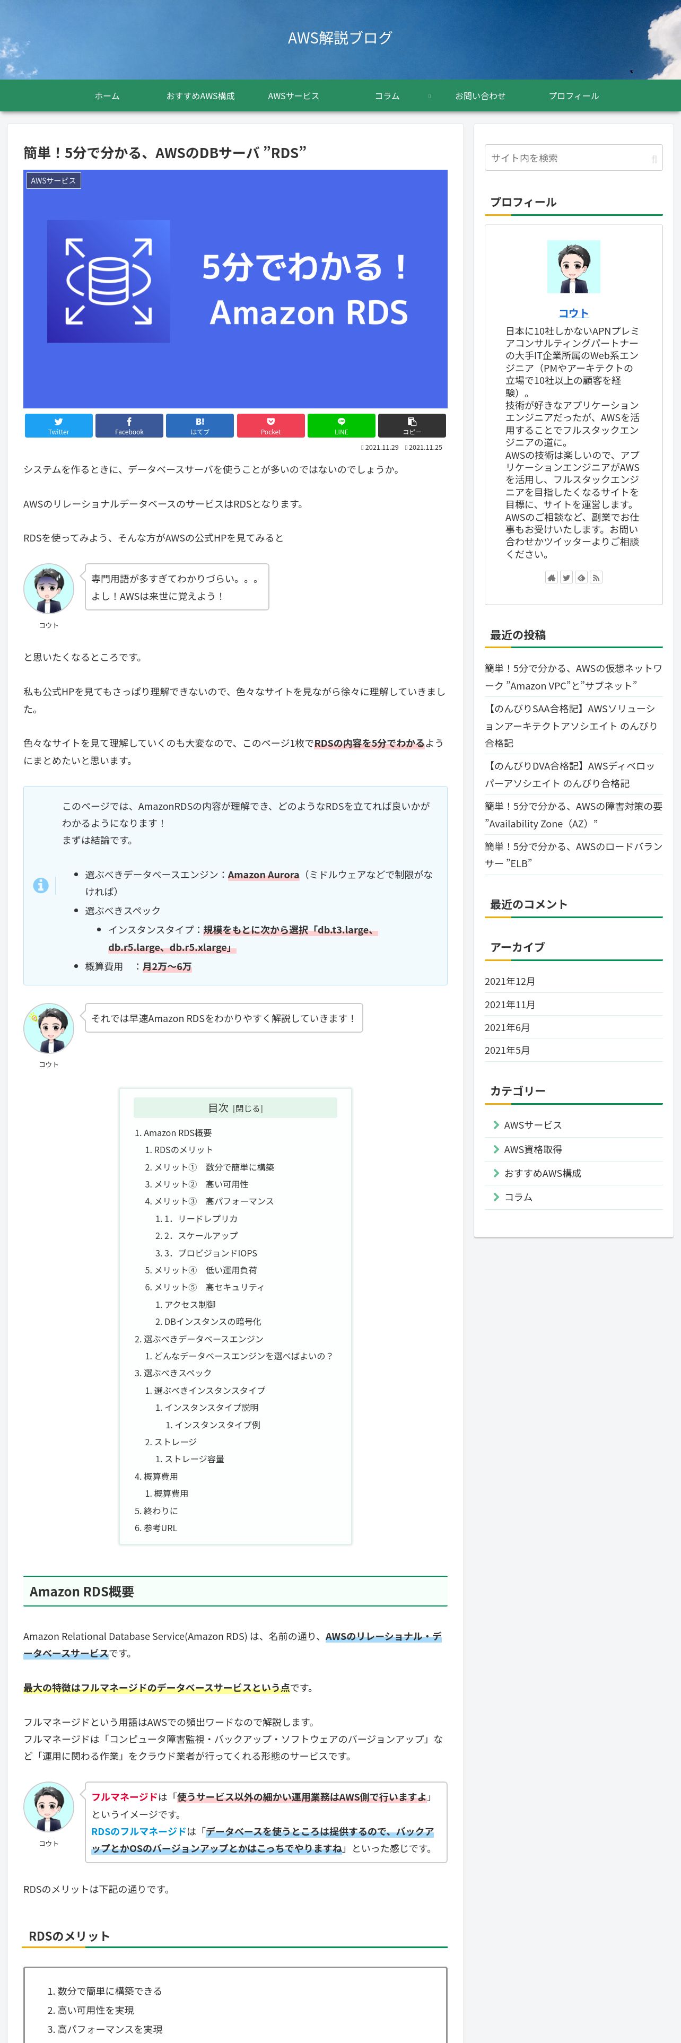Expand the コラム submenu arrow
This screenshot has width=681, height=2043.
(429, 96)
